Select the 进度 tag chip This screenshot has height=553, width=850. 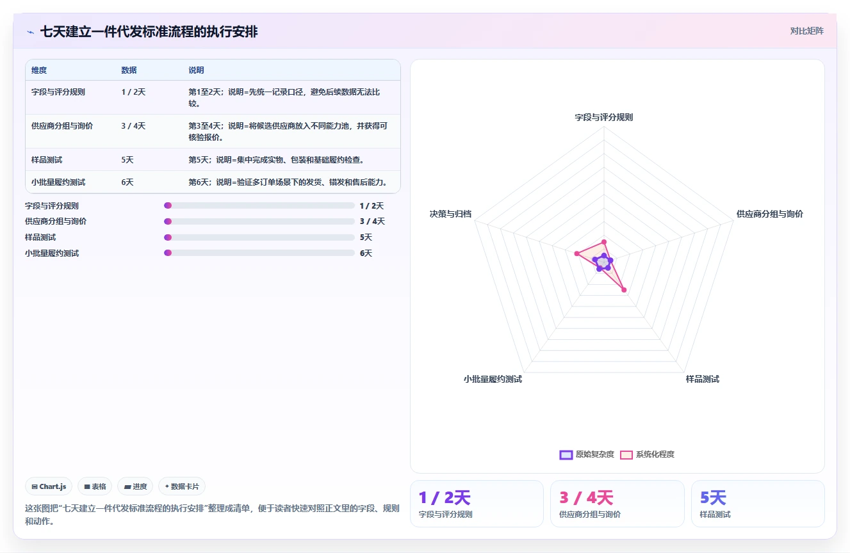point(135,486)
